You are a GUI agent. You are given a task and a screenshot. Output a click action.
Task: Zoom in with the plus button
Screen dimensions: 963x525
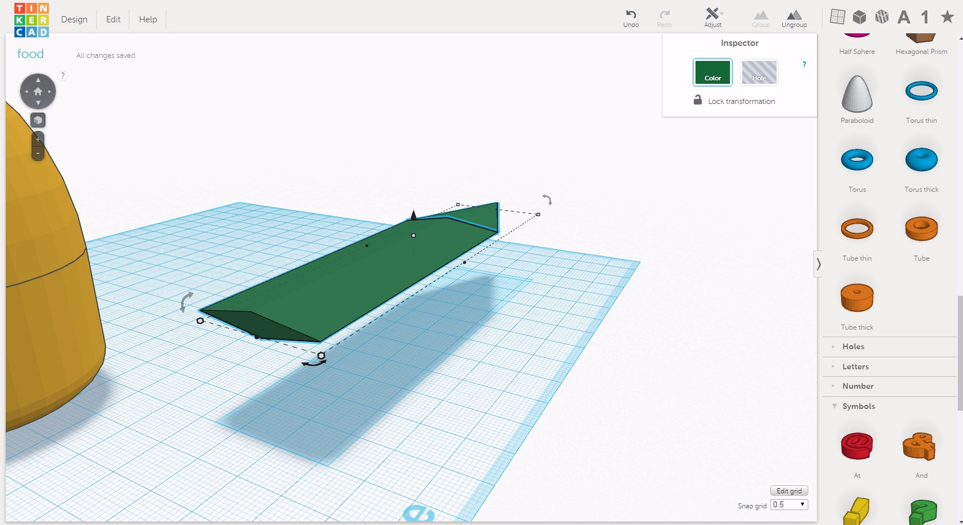(x=38, y=139)
